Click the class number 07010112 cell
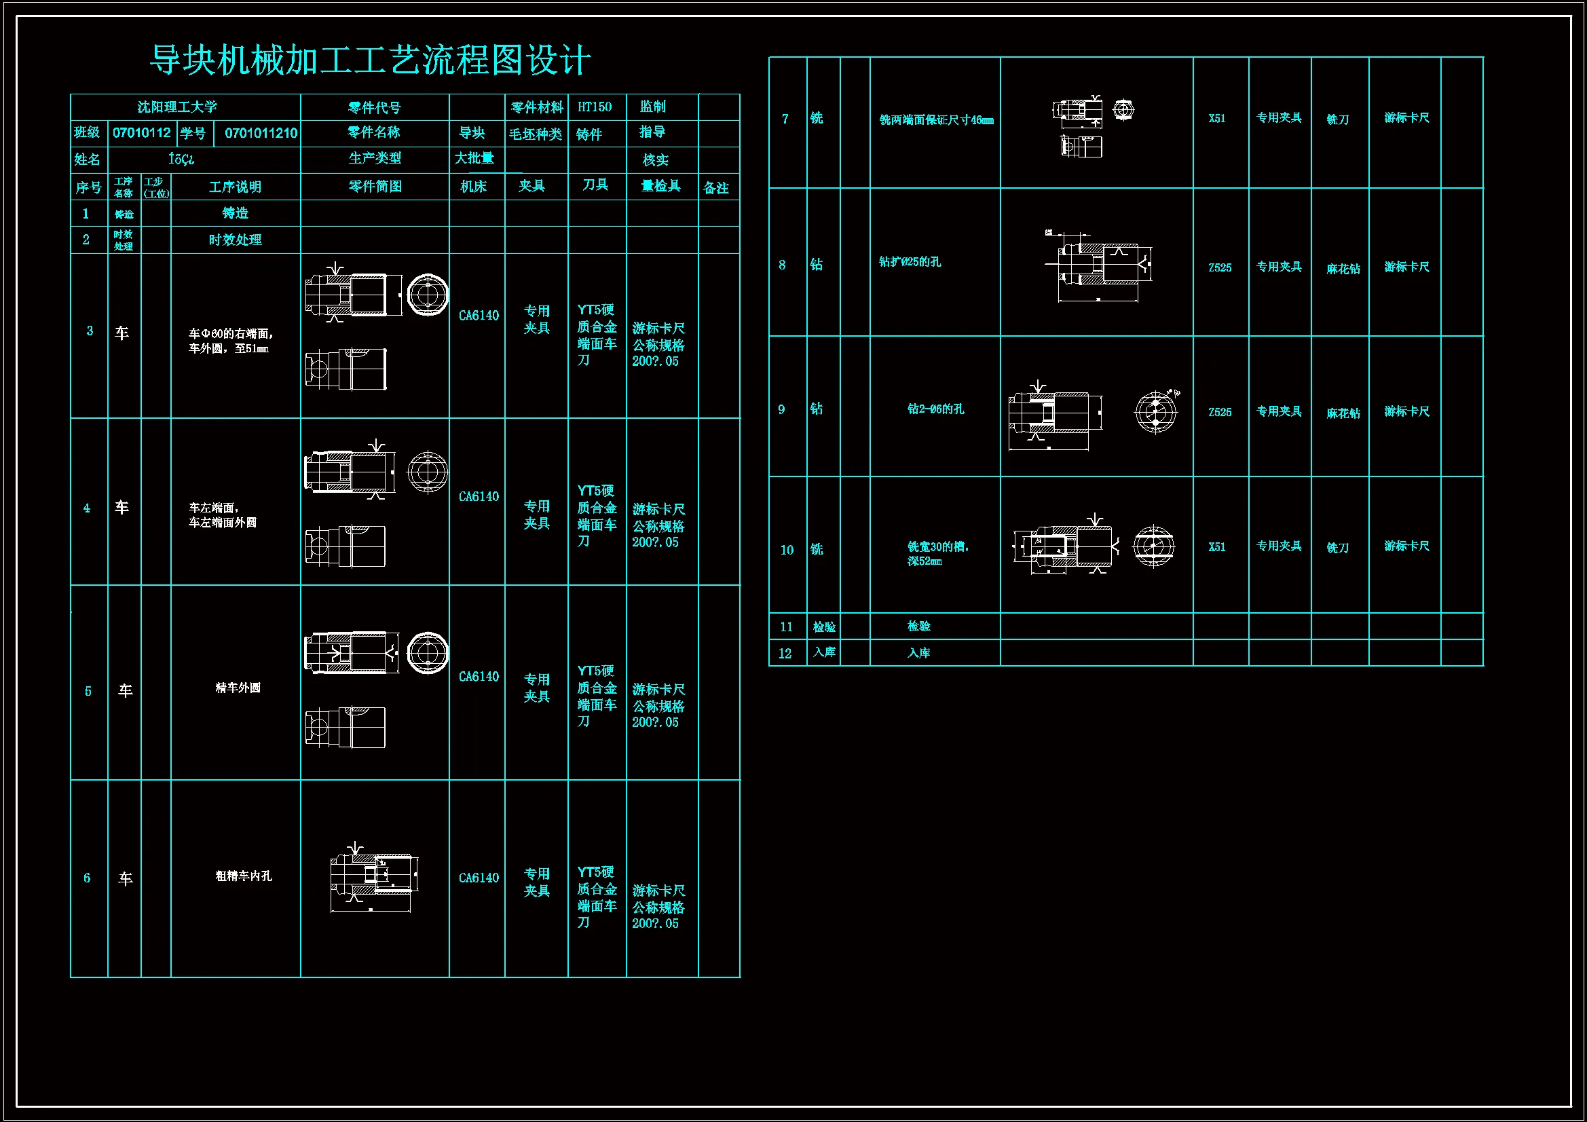The width and height of the screenshot is (1587, 1122). (142, 133)
